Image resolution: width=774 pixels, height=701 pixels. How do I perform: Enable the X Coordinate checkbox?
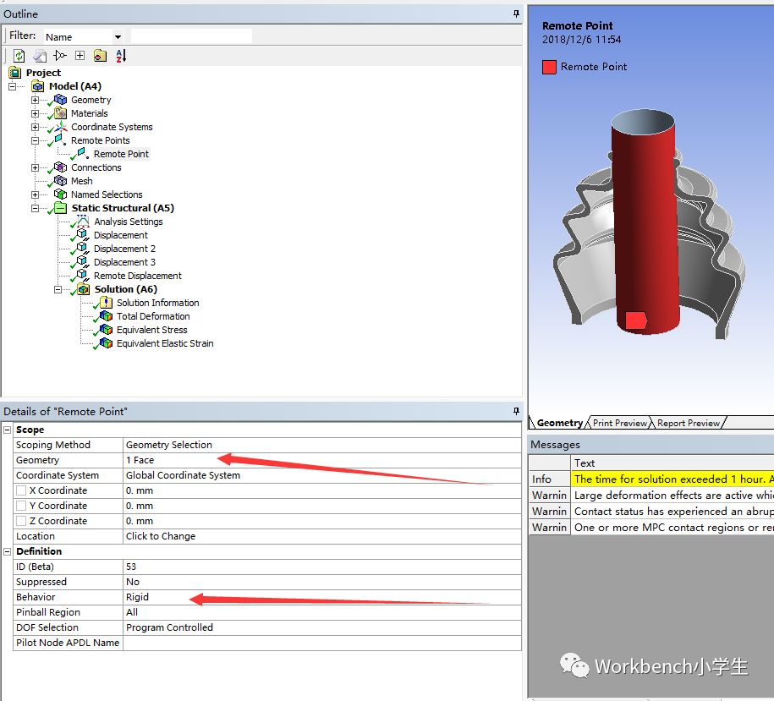(x=21, y=490)
